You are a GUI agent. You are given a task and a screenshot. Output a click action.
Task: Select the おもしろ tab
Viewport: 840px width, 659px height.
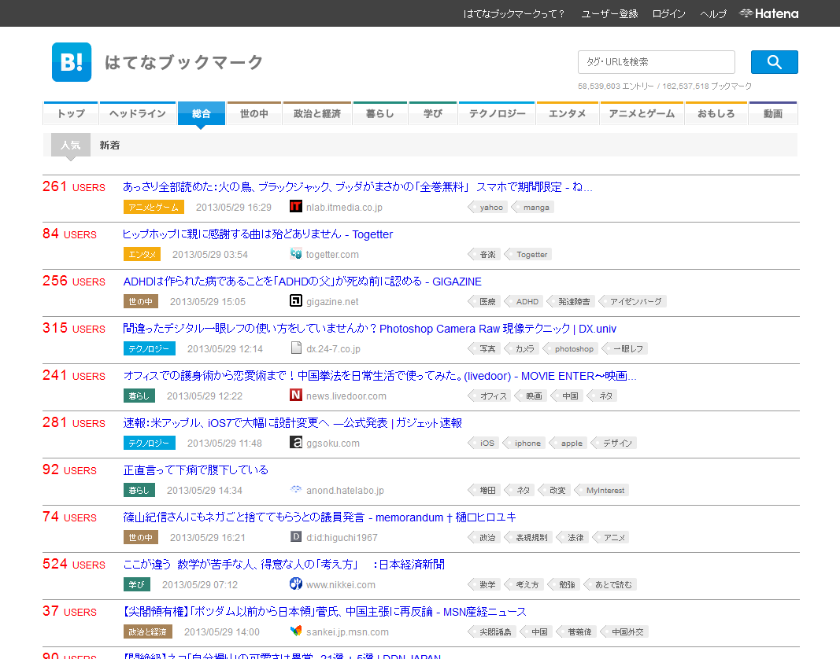coord(716,113)
